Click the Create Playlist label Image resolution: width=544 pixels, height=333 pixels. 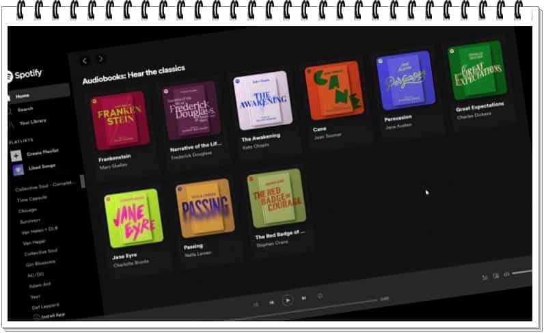[42, 152]
